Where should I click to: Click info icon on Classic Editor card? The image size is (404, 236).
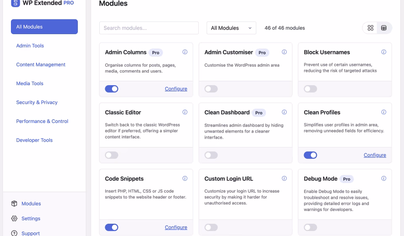(x=185, y=112)
